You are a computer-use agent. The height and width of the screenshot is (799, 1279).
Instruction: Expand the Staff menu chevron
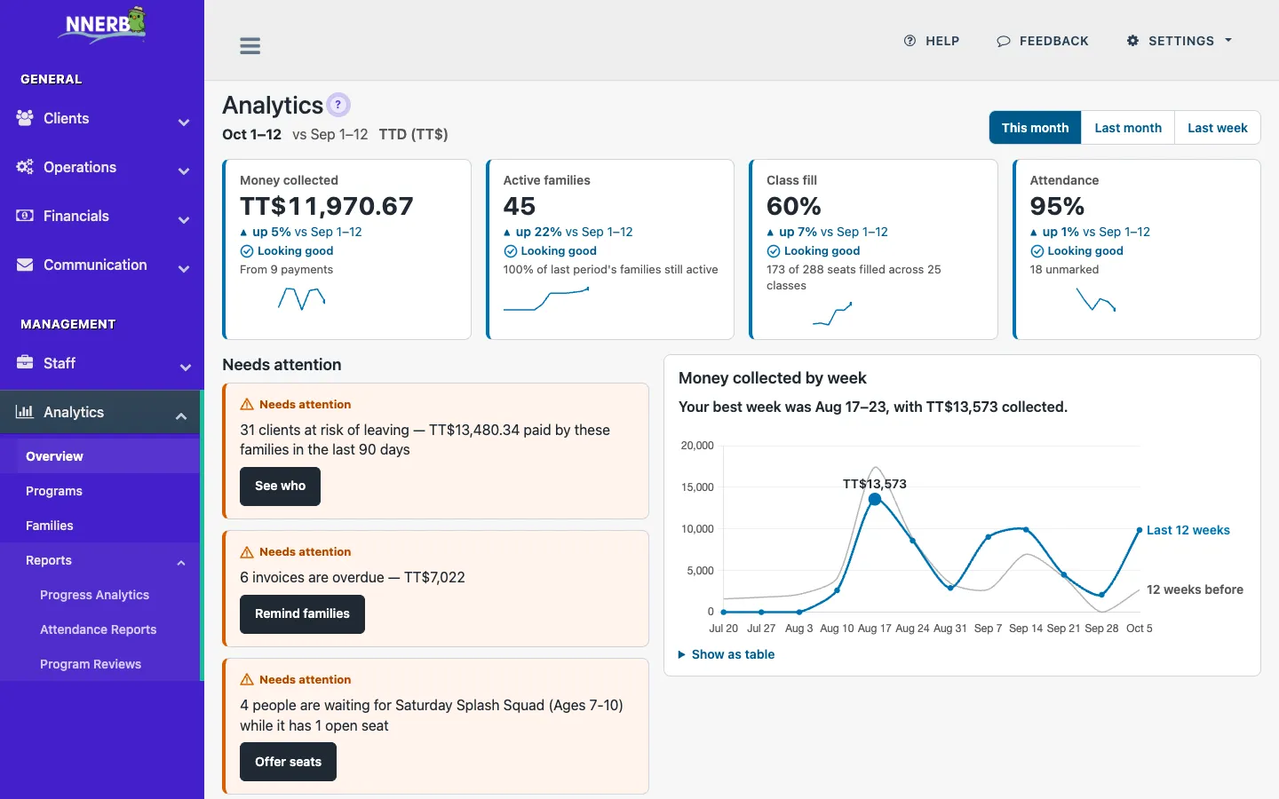point(185,368)
